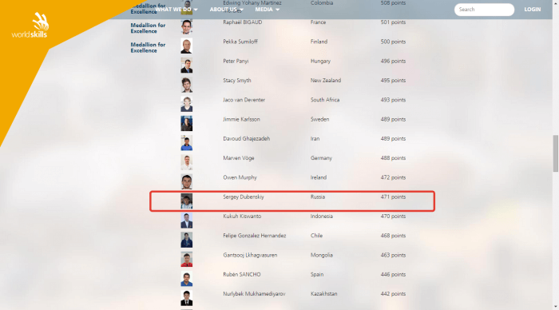
Task: Select the name Jaco van Deventer
Action: point(244,100)
